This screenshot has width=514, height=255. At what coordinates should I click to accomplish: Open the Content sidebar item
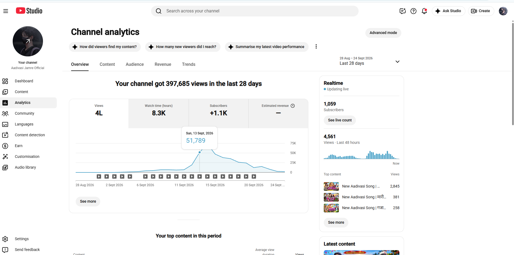(x=28, y=92)
